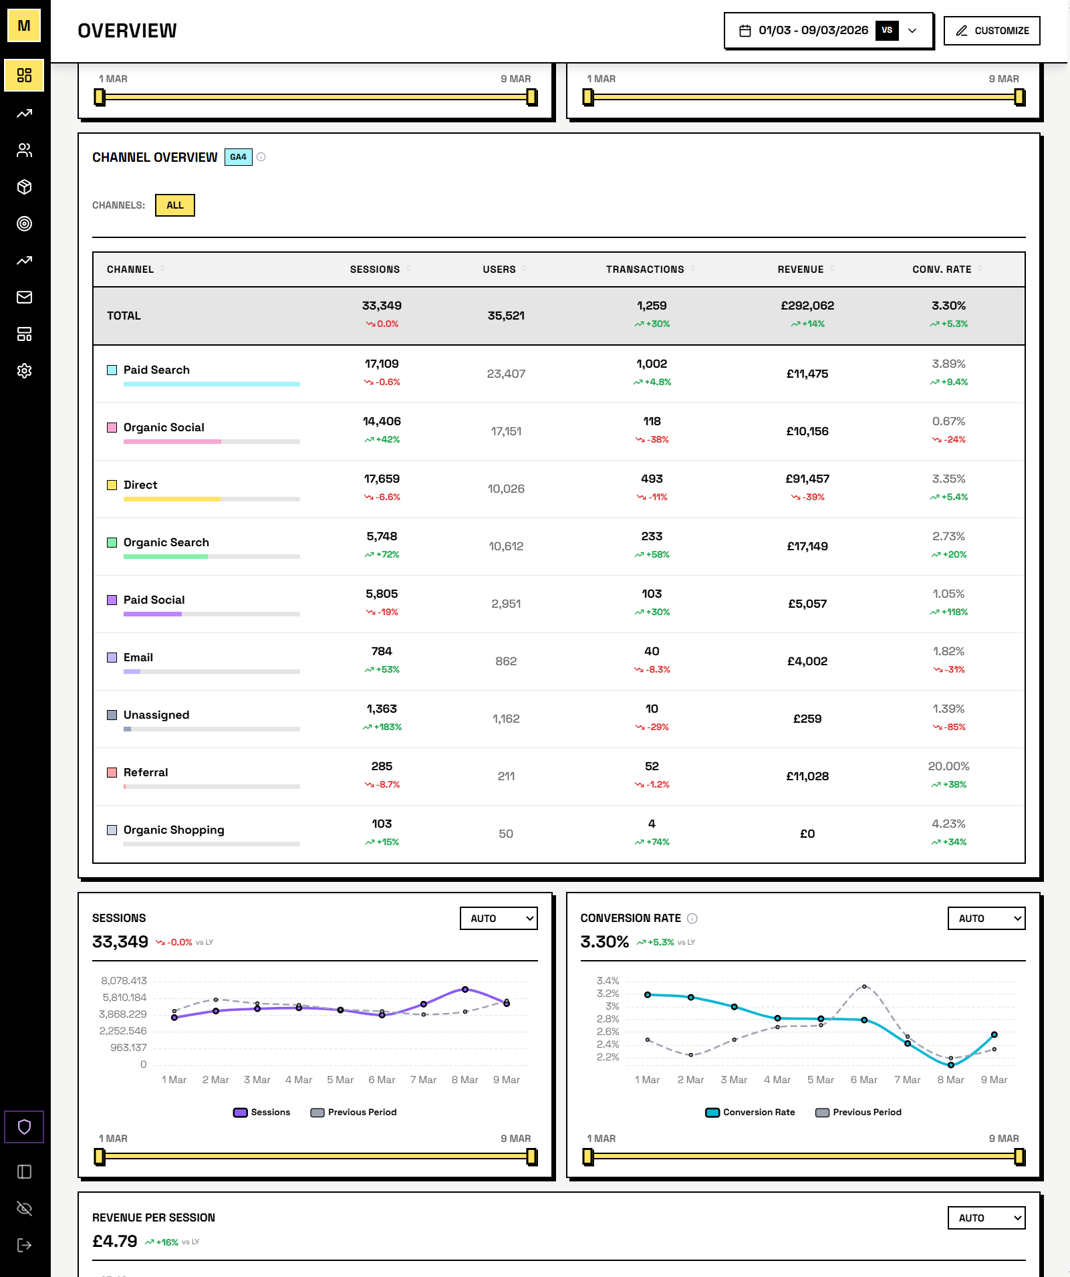Open the AUTO dropdown on the Sessions chart
The height and width of the screenshot is (1277, 1070).
498,918
